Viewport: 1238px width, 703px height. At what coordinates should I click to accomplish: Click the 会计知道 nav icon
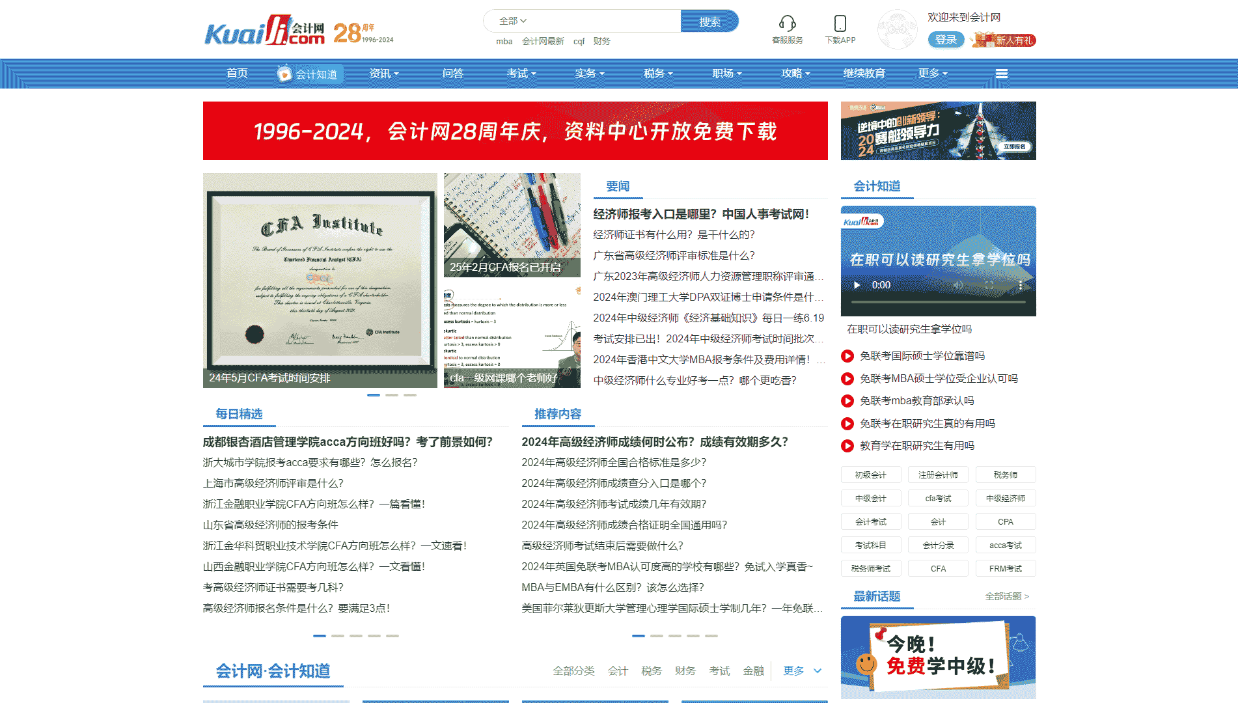click(284, 74)
